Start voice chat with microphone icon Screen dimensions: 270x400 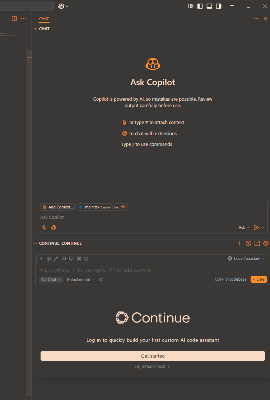[44, 227]
